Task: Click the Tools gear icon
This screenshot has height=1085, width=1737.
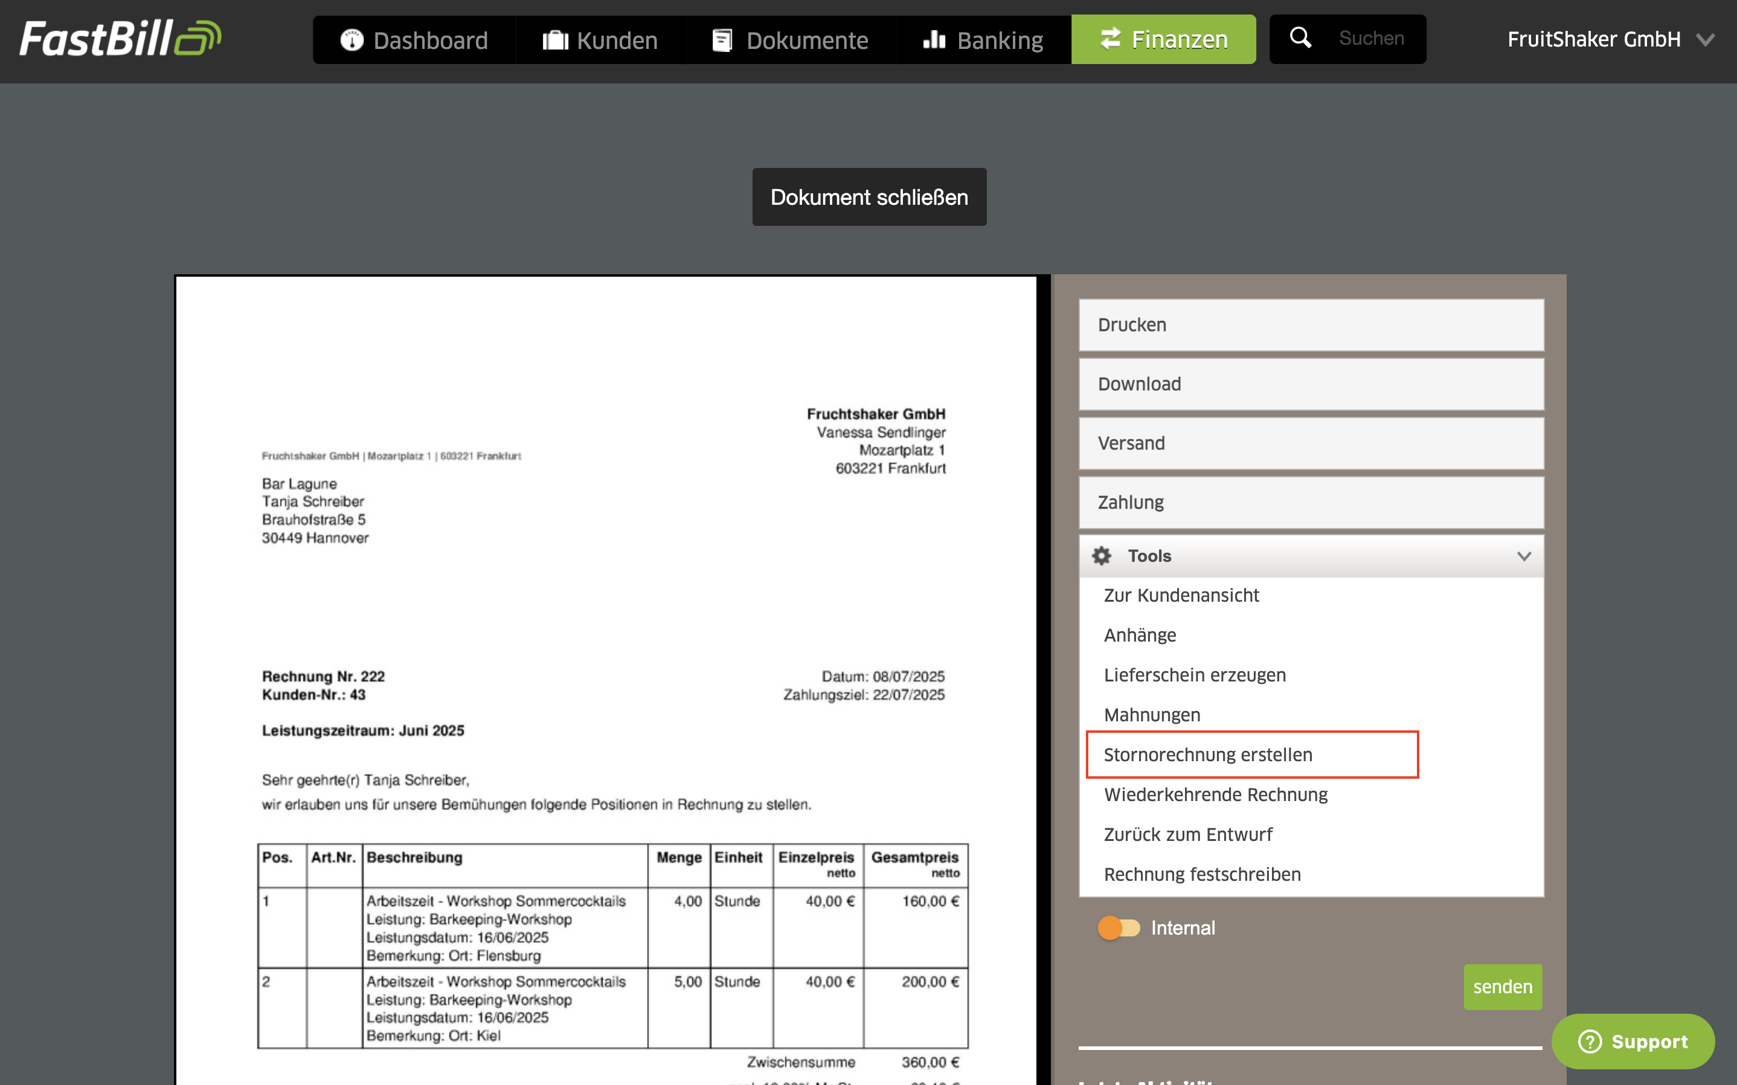Action: point(1101,555)
